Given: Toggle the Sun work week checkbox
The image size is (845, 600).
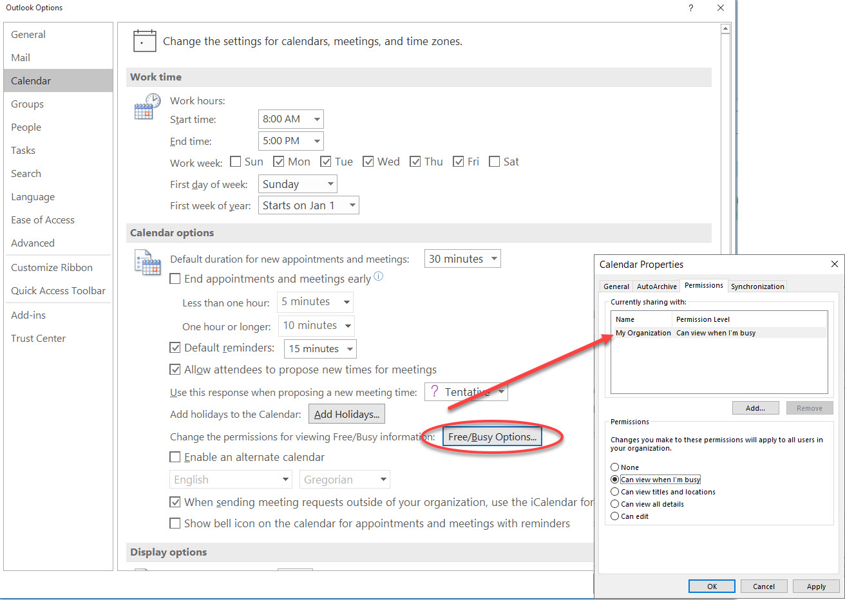Looking at the screenshot, I should click(x=236, y=162).
